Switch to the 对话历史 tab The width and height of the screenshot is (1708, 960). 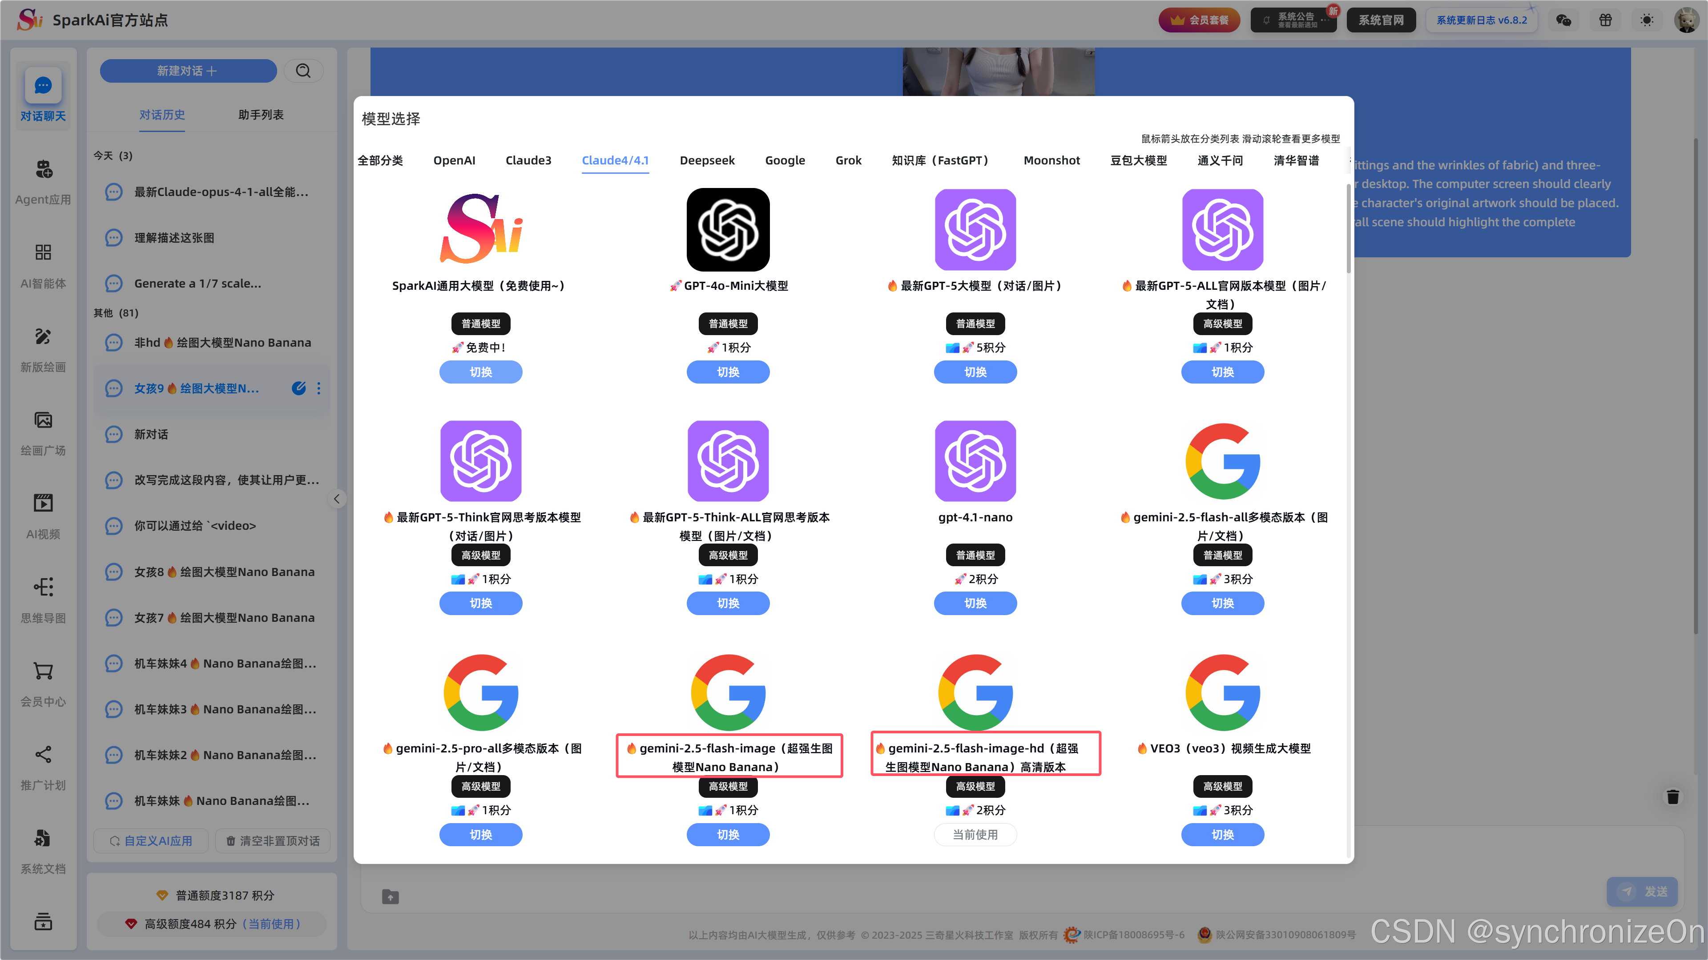pos(162,115)
